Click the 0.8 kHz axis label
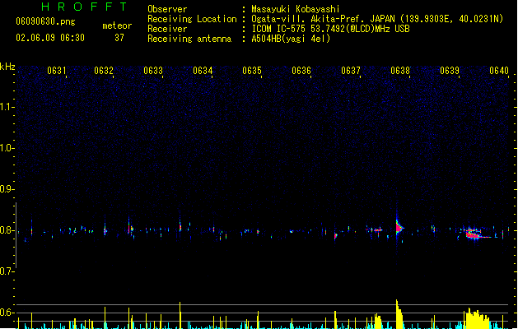 [x=7, y=230]
